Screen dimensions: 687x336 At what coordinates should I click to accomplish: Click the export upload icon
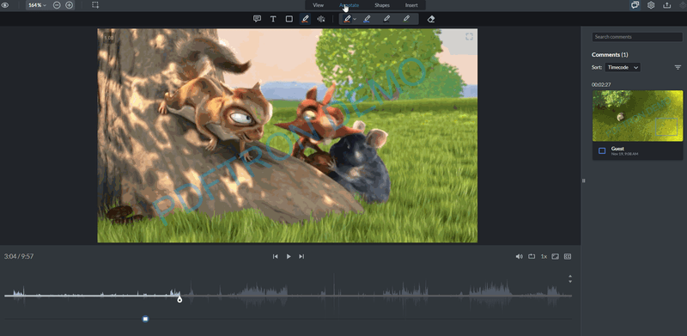pyautogui.click(x=667, y=5)
